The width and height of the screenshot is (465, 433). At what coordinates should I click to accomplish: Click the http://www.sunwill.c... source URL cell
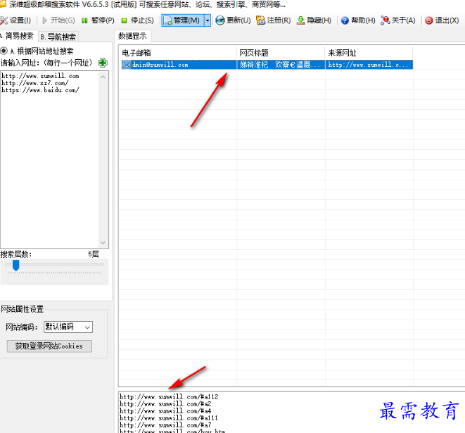369,65
